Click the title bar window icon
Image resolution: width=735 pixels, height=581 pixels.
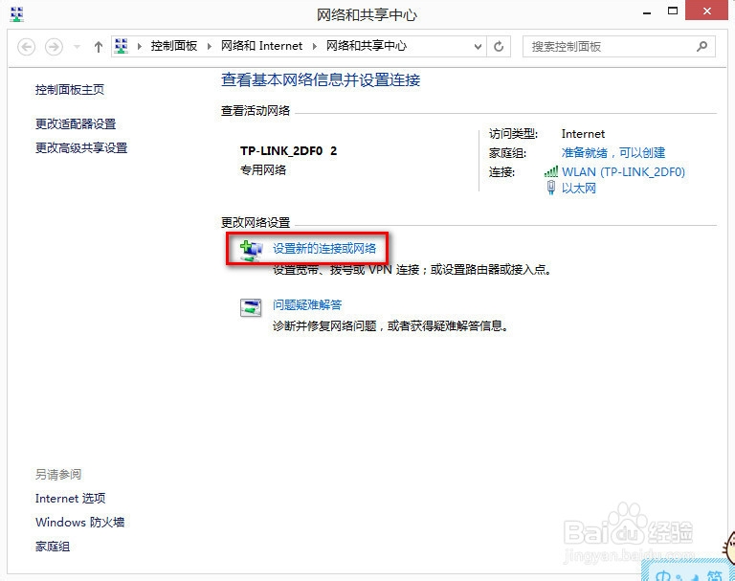[x=17, y=14]
